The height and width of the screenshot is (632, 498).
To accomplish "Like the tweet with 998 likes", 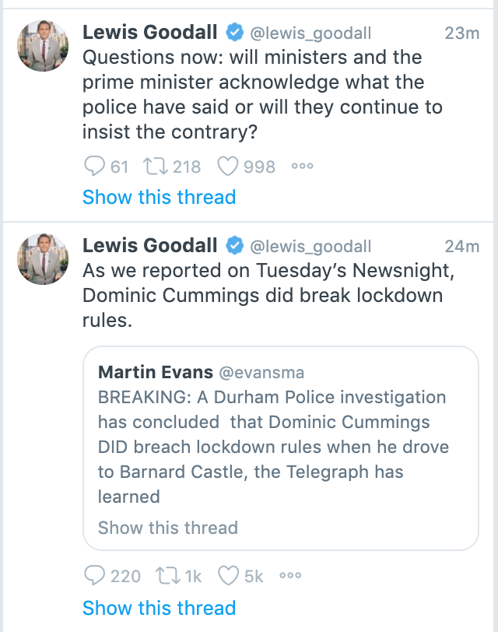I will [229, 167].
